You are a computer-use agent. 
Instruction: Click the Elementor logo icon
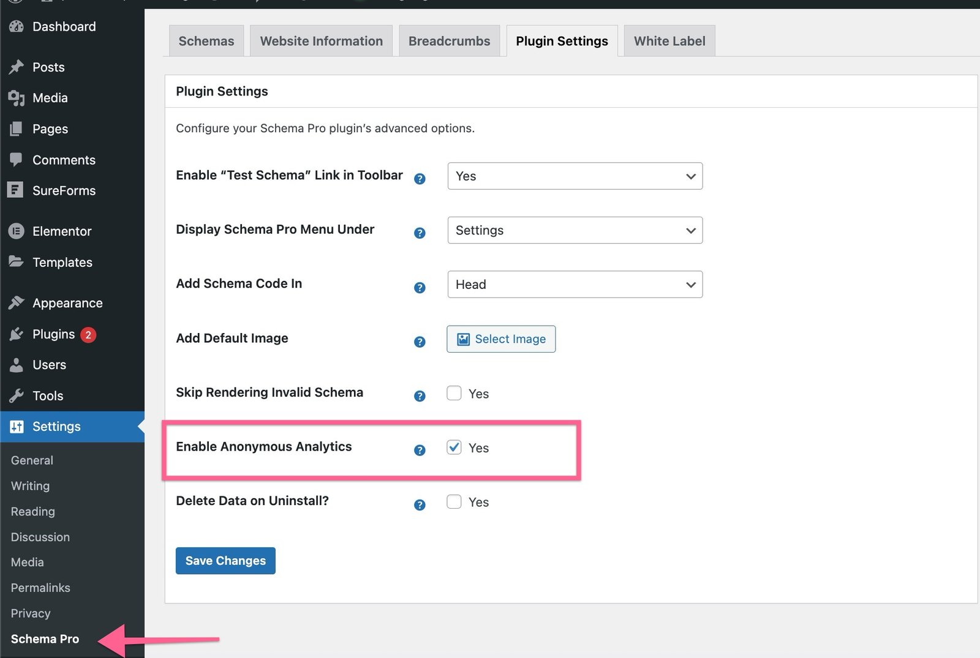[16, 231]
